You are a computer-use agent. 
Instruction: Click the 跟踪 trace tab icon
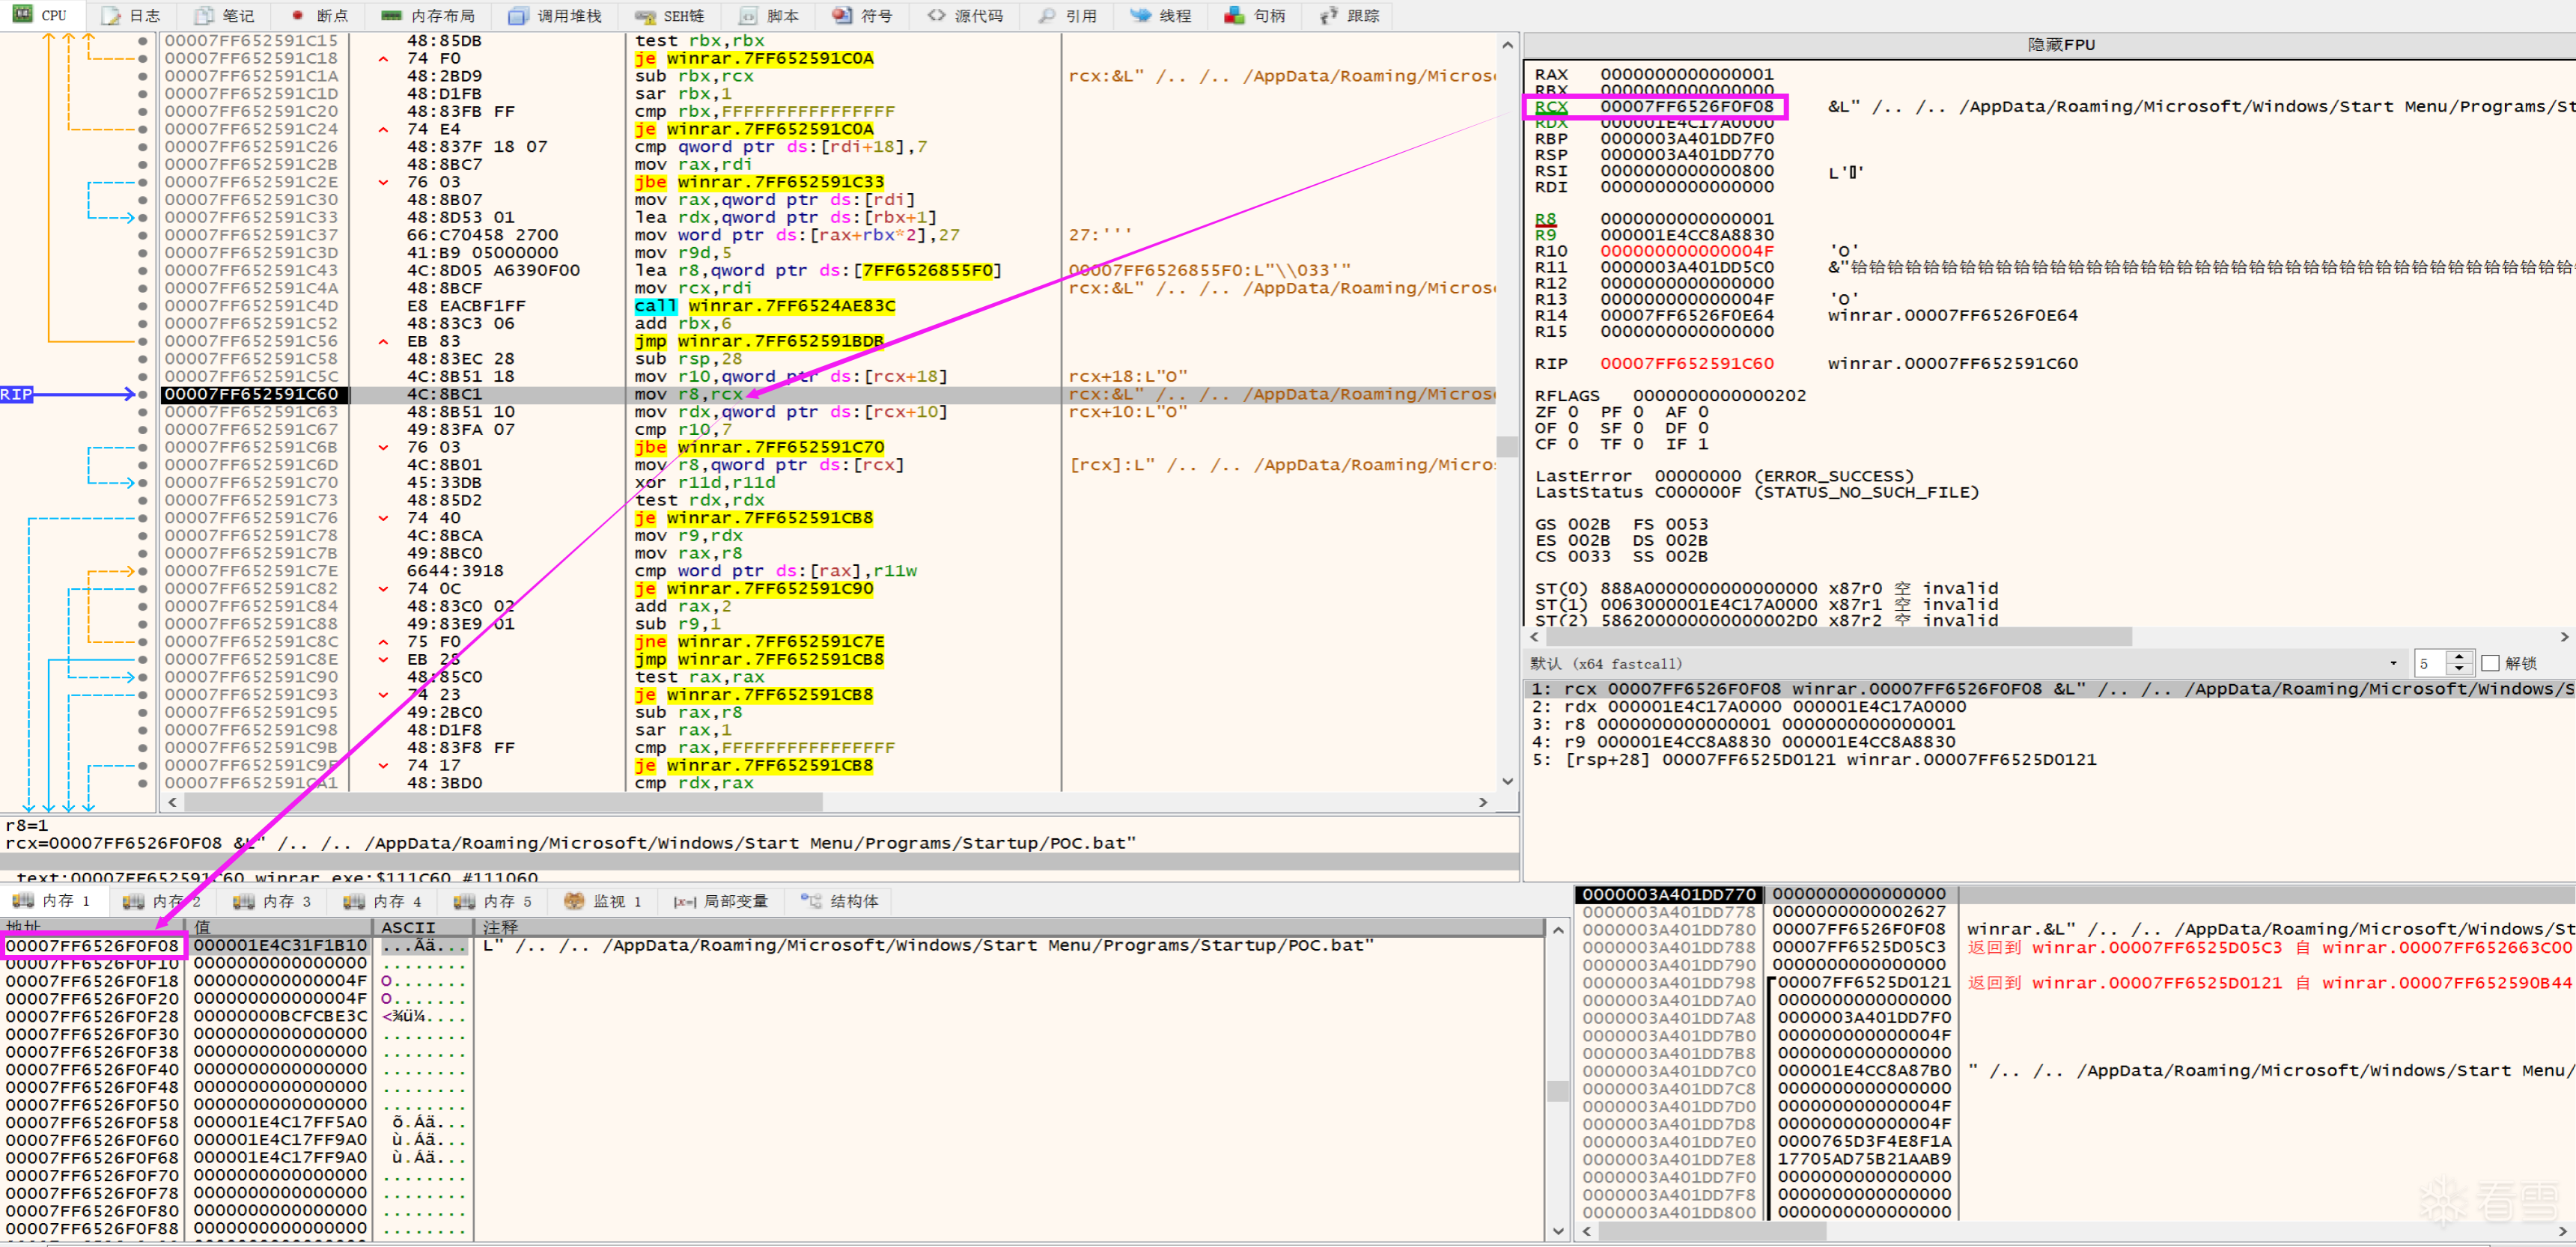coord(1328,15)
